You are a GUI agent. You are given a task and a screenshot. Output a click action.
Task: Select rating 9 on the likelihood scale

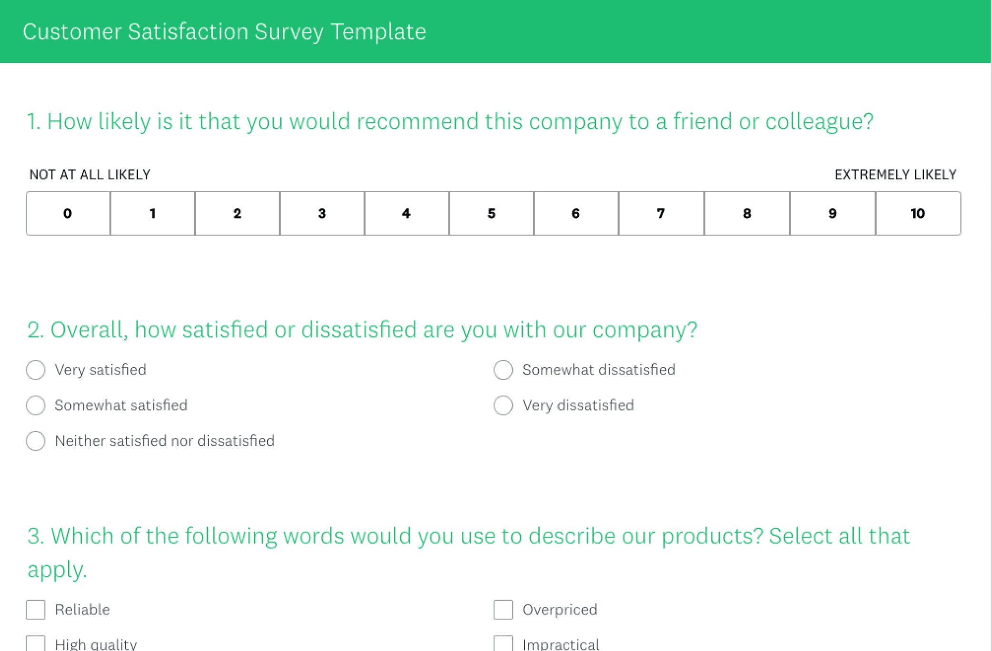pyautogui.click(x=833, y=213)
